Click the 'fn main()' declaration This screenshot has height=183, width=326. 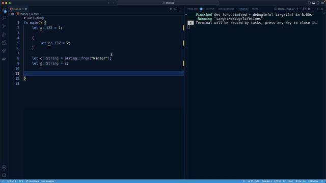[33, 22]
